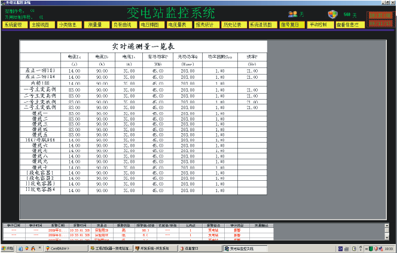
Task: Switch to CorelDRAW taskbar item
Action: click(63, 248)
